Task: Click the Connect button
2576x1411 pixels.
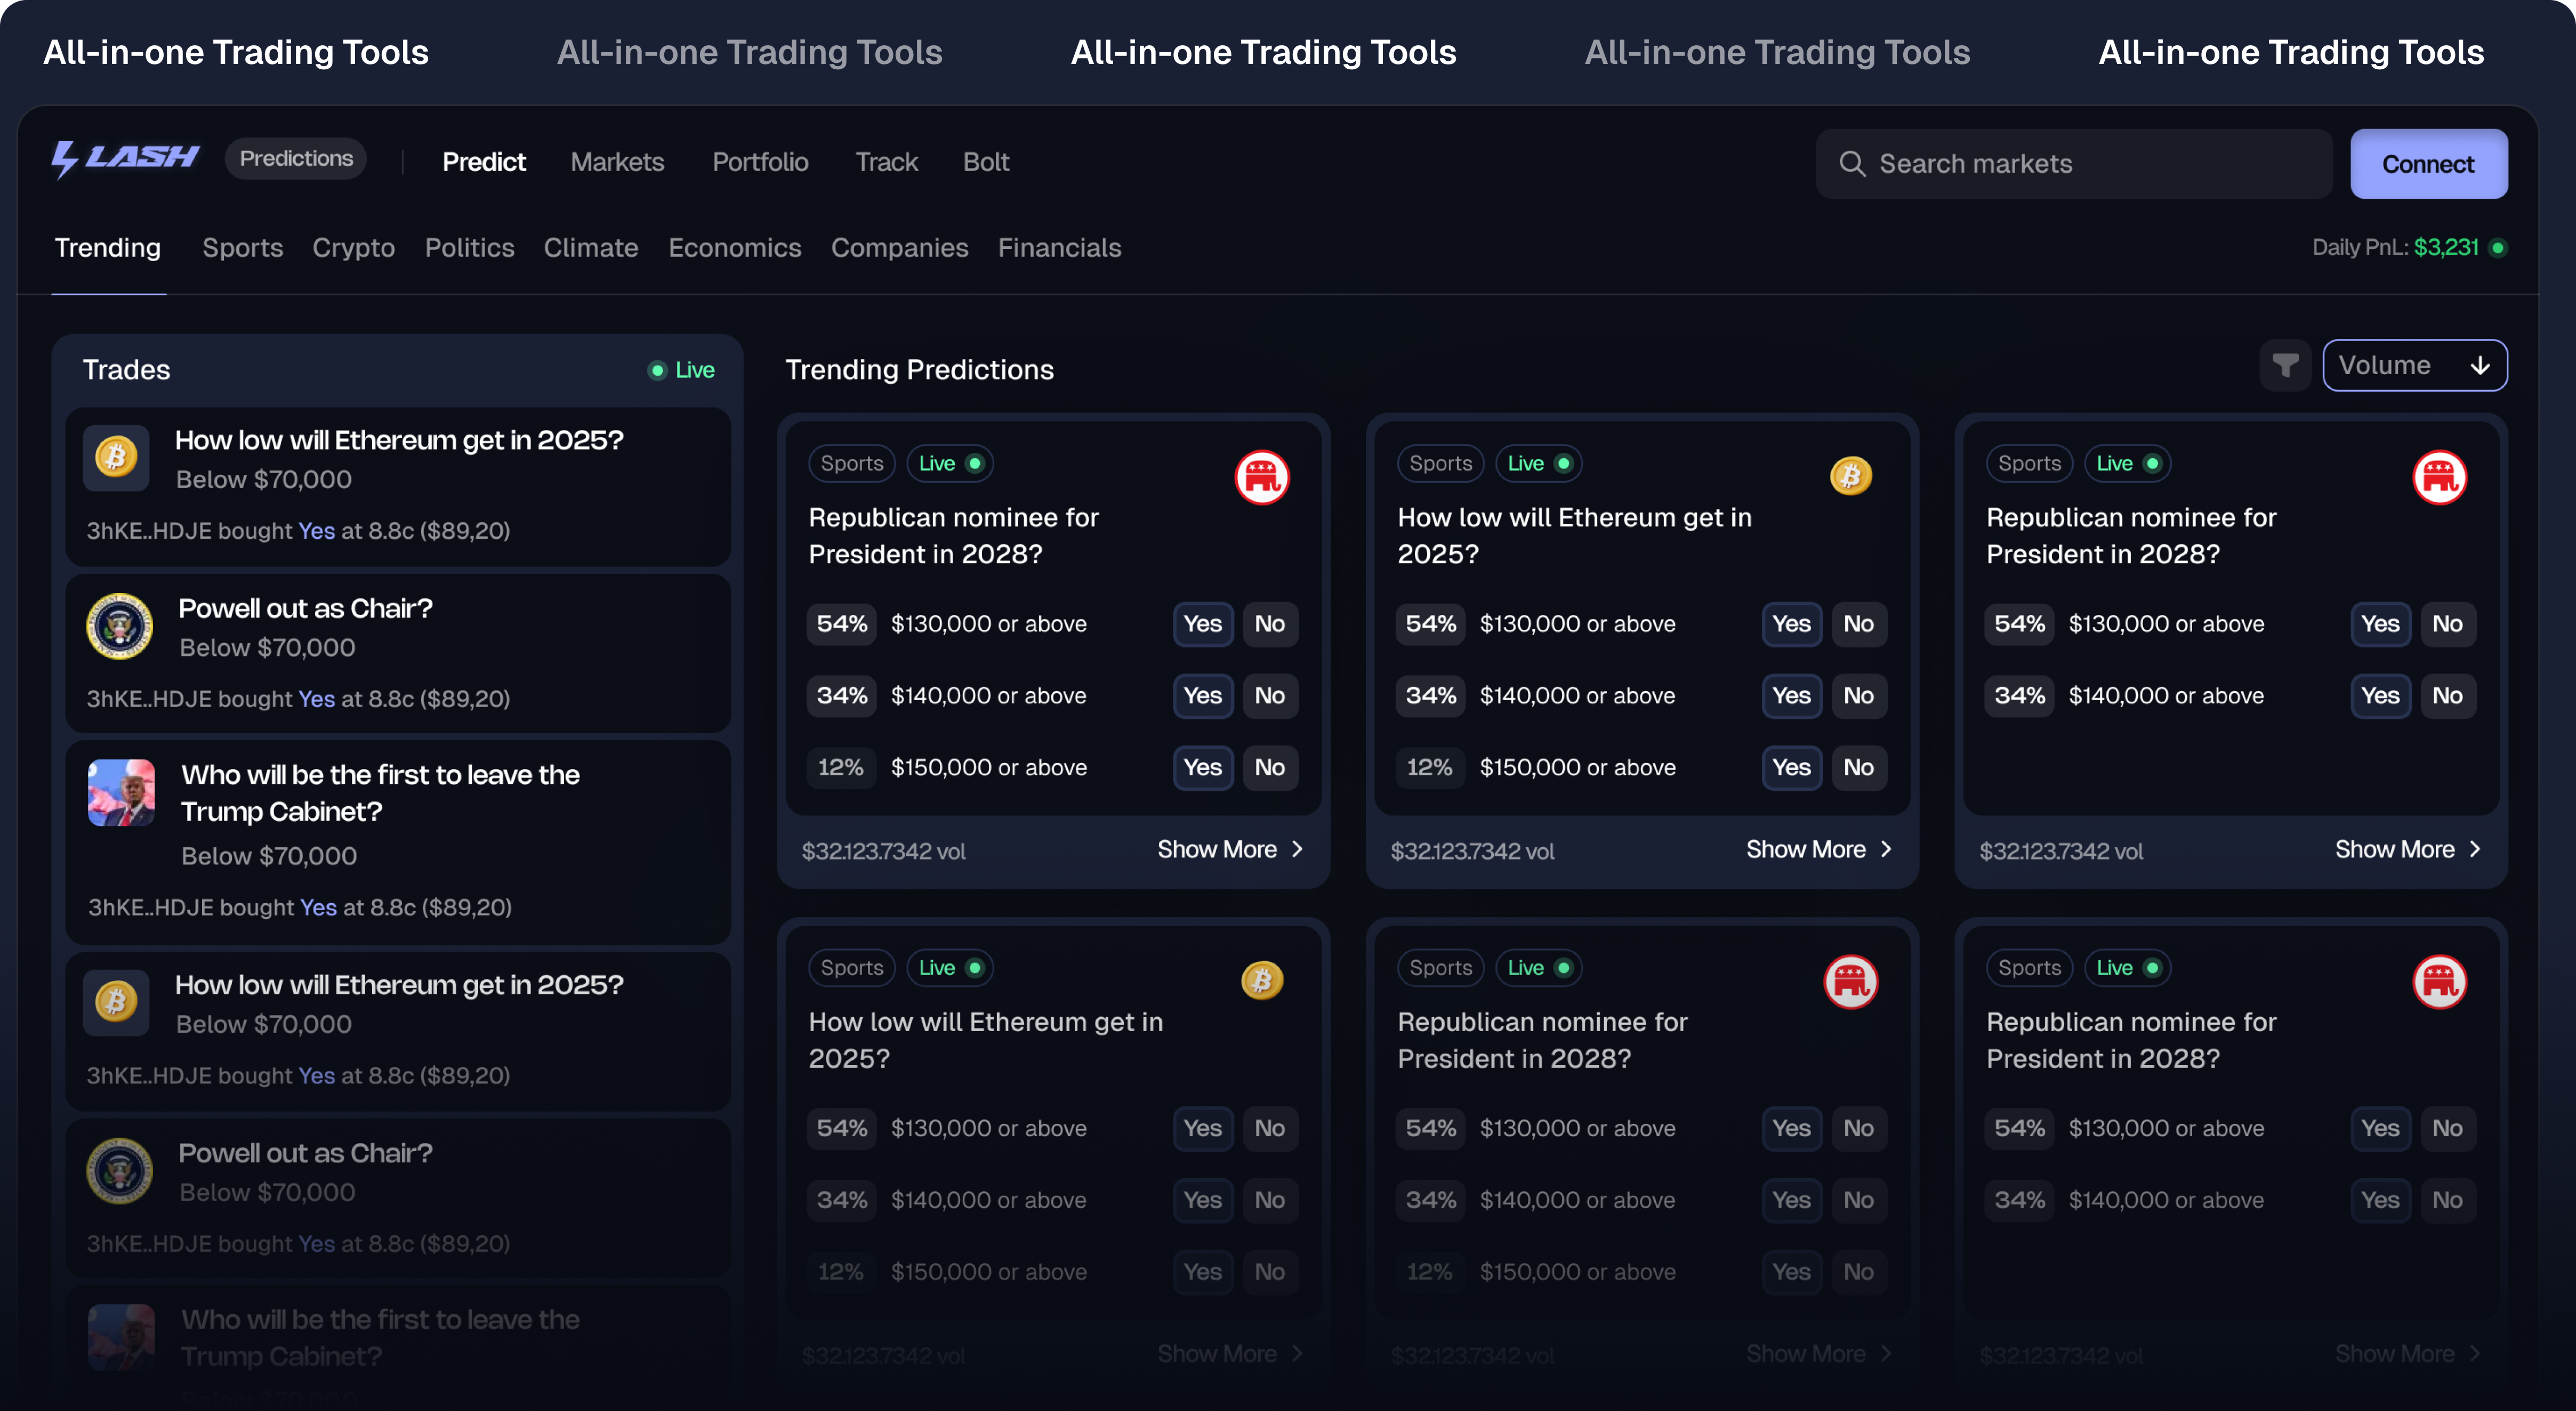Action: 2429,163
